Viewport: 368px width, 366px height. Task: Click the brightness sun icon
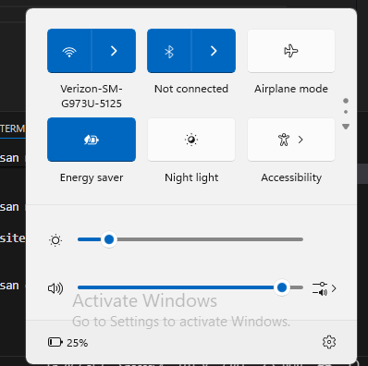pos(55,240)
